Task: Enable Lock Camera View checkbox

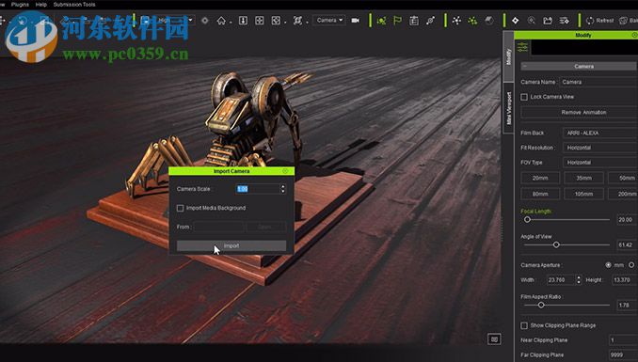Action: (524, 97)
